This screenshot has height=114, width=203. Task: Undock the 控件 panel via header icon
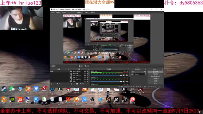162,69
